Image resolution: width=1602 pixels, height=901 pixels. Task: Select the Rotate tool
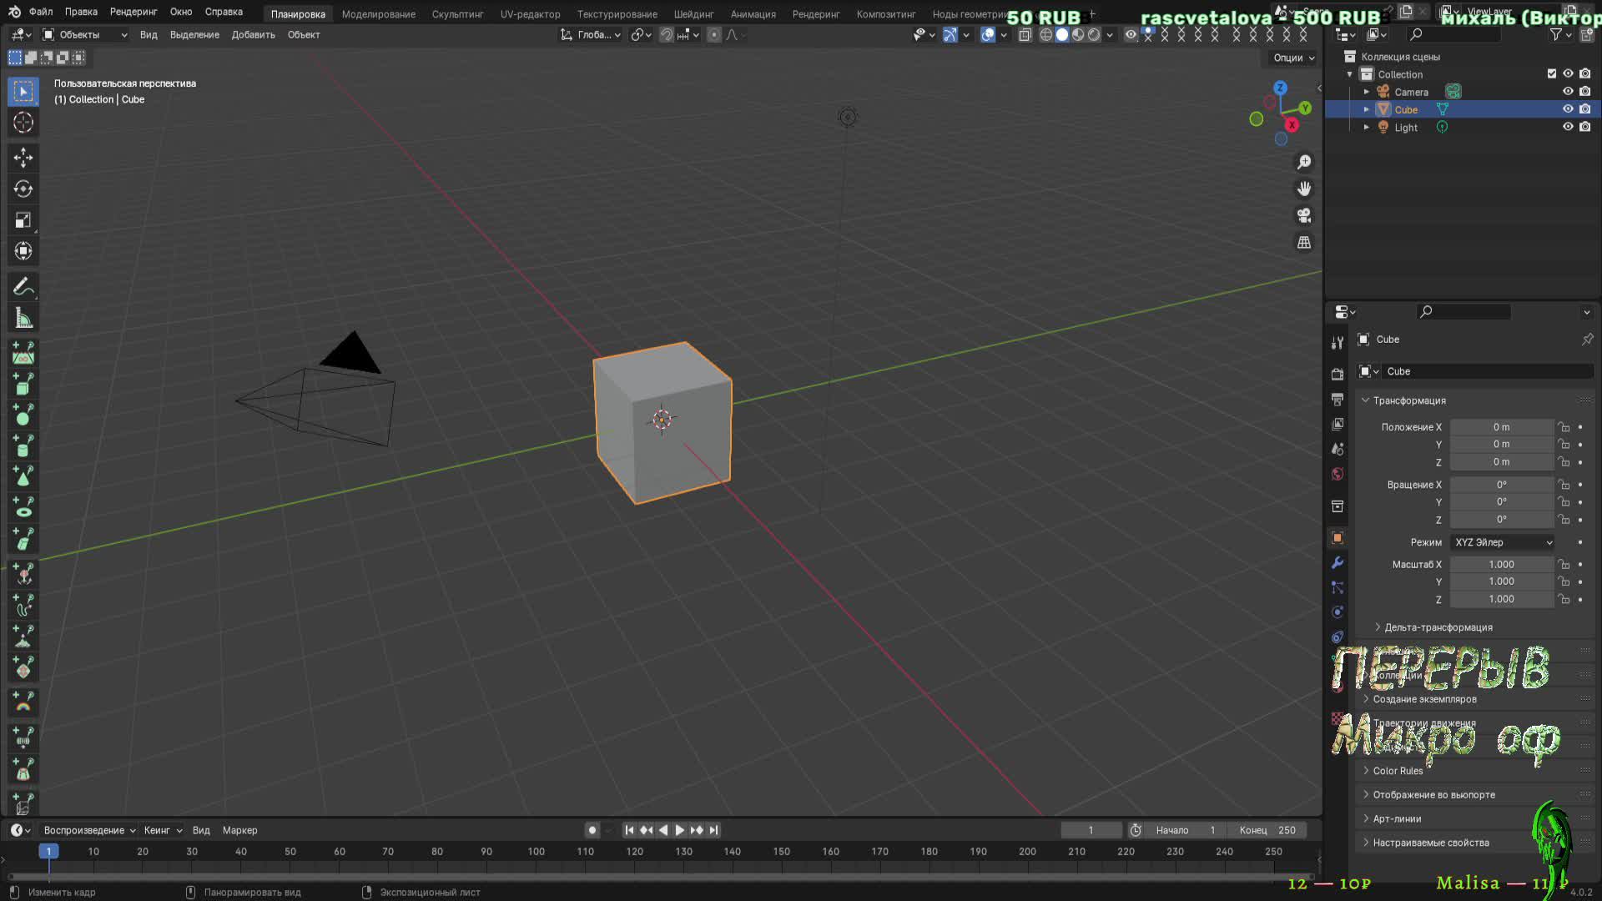[x=23, y=189]
